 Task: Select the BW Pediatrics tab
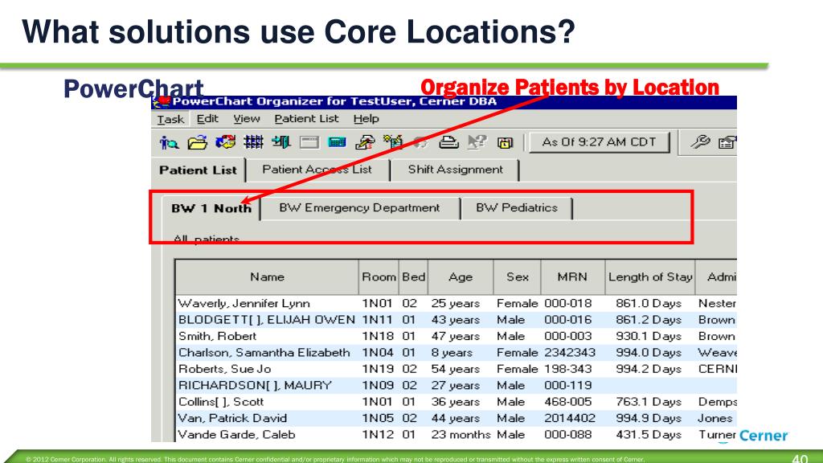517,208
